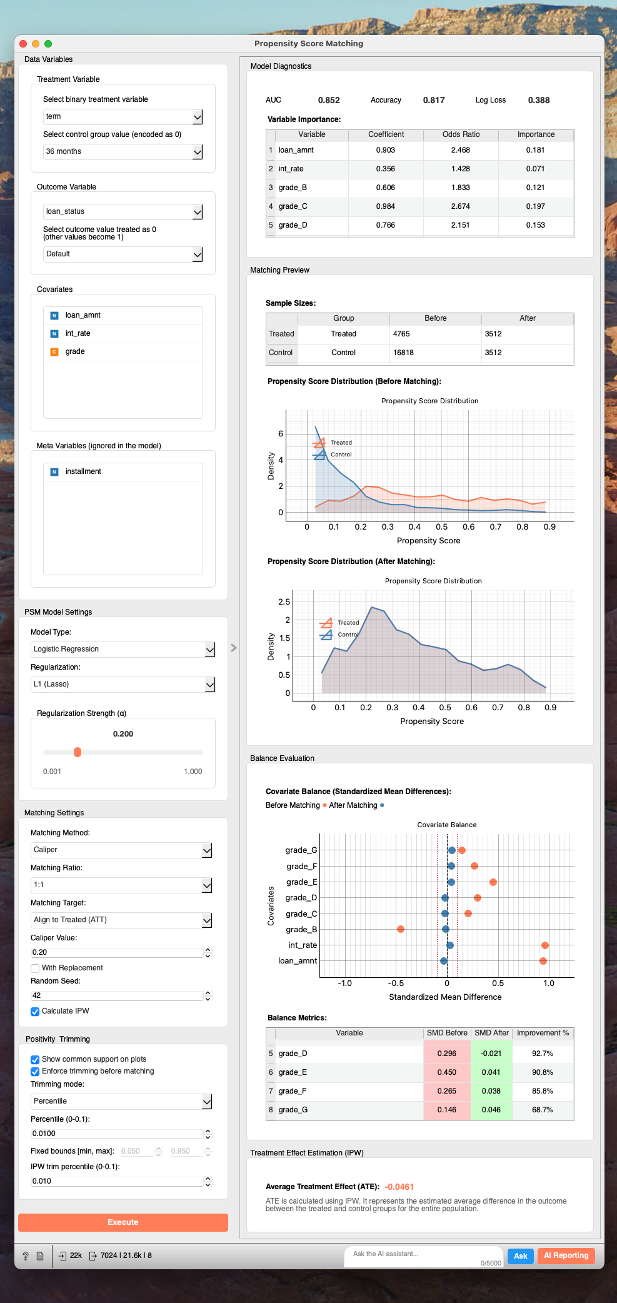Screen dimensions: 617x1303
Task: Click Treated legend icon in Before Matching plot
Action: tap(319, 443)
